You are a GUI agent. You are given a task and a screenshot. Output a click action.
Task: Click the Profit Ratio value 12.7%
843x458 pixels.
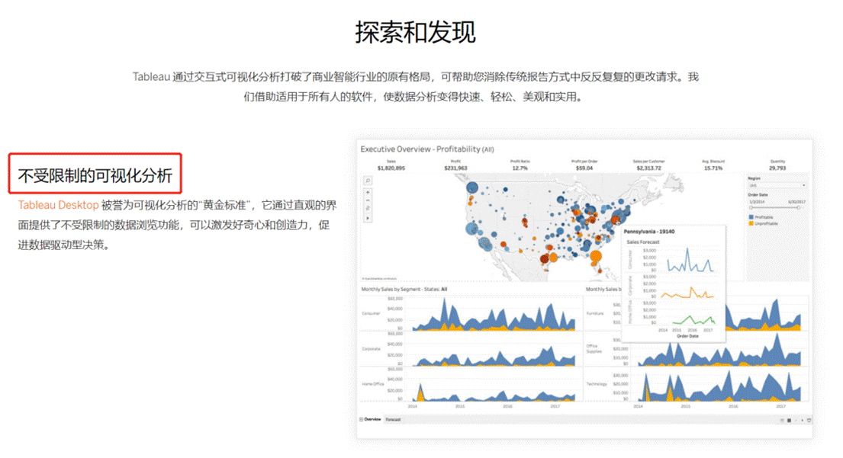pyautogui.click(x=520, y=168)
